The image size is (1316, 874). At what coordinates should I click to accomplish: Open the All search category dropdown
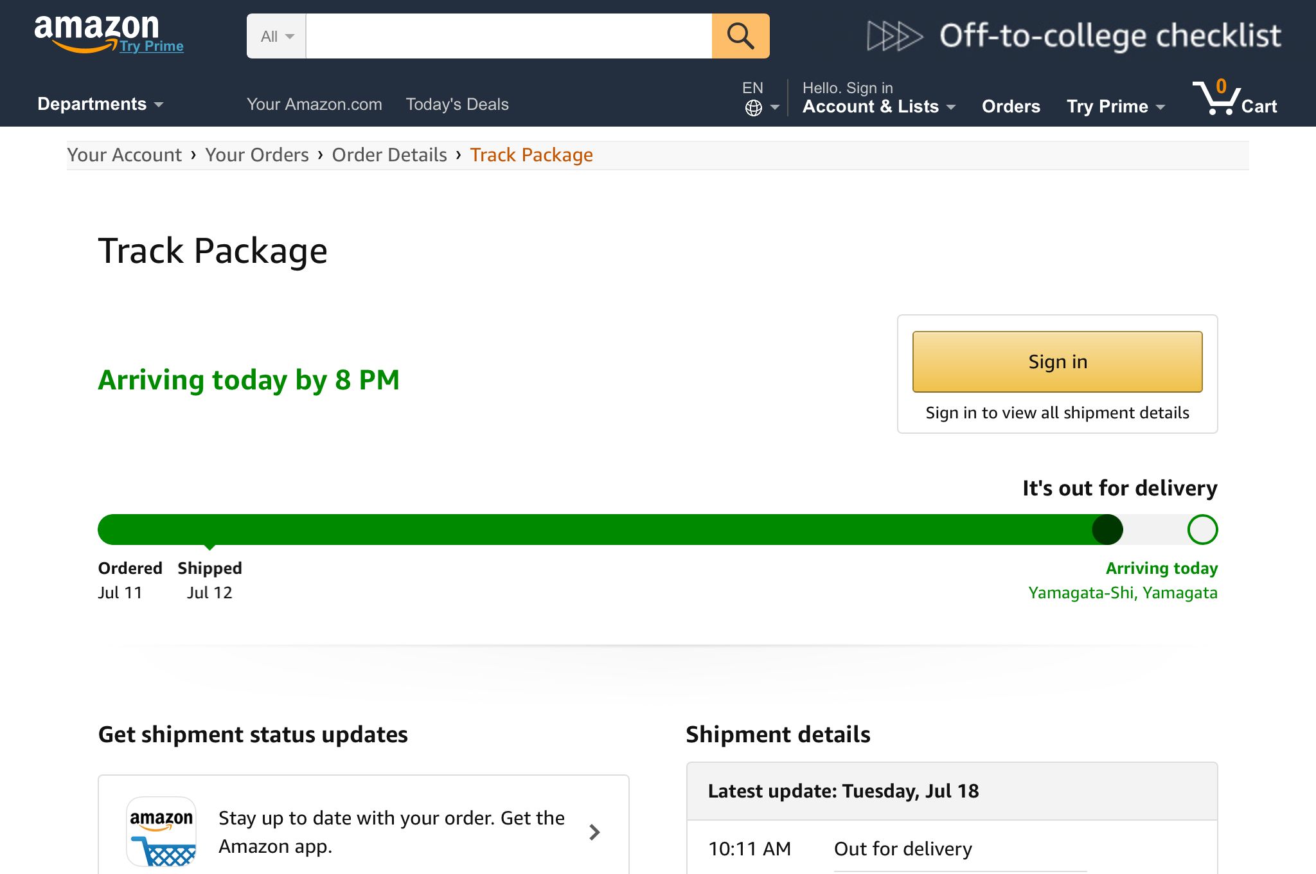[276, 36]
